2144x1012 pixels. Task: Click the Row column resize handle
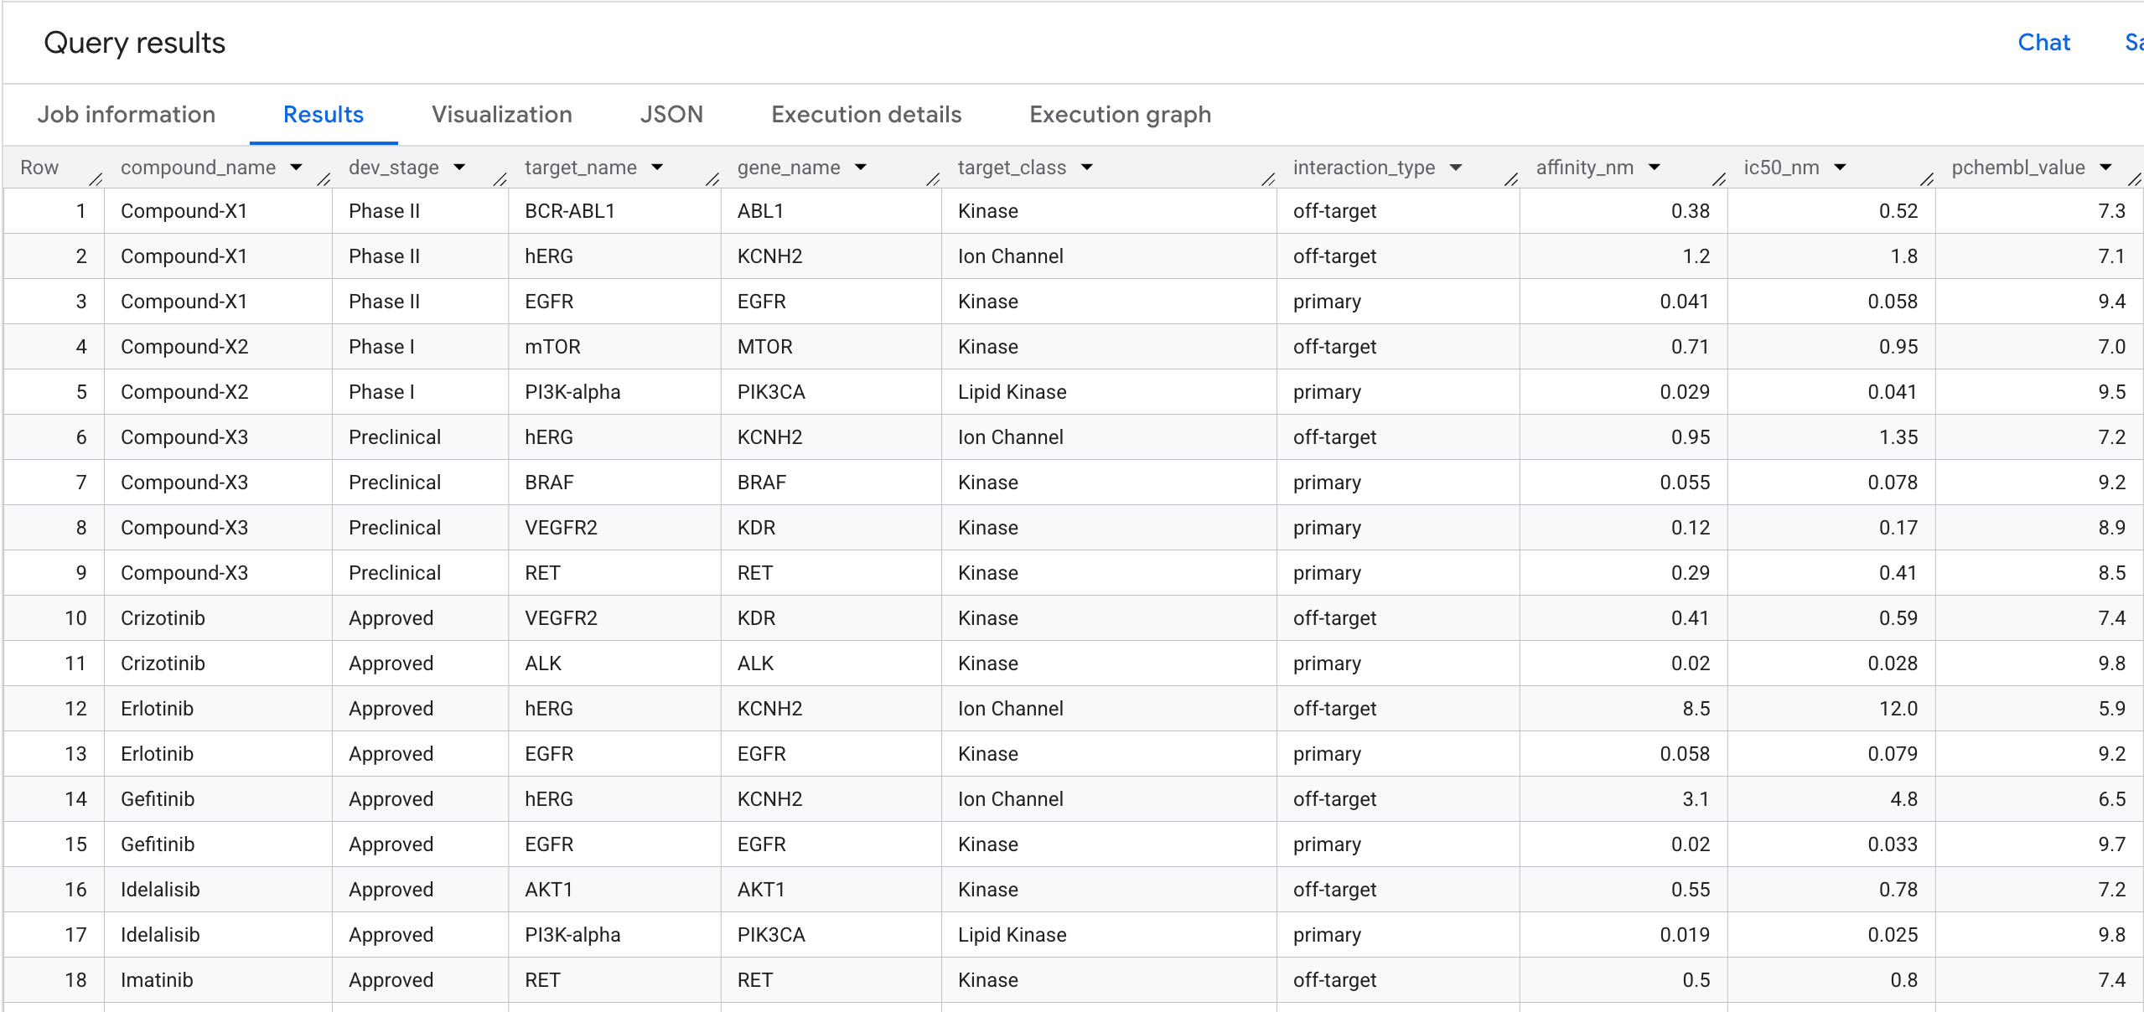pyautogui.click(x=96, y=178)
